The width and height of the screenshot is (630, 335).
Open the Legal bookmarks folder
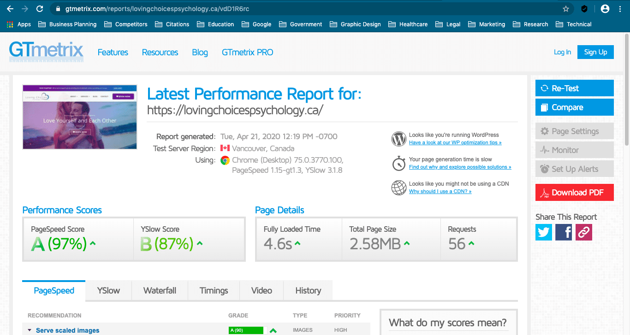[448, 24]
